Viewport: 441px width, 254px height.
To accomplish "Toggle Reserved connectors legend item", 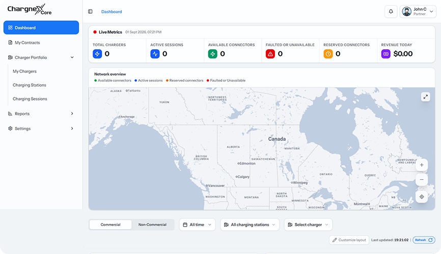I will click(184, 81).
